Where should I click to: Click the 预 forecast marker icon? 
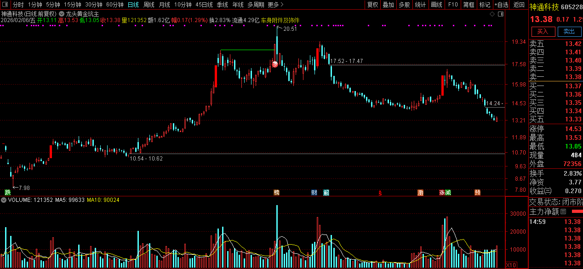(478, 192)
